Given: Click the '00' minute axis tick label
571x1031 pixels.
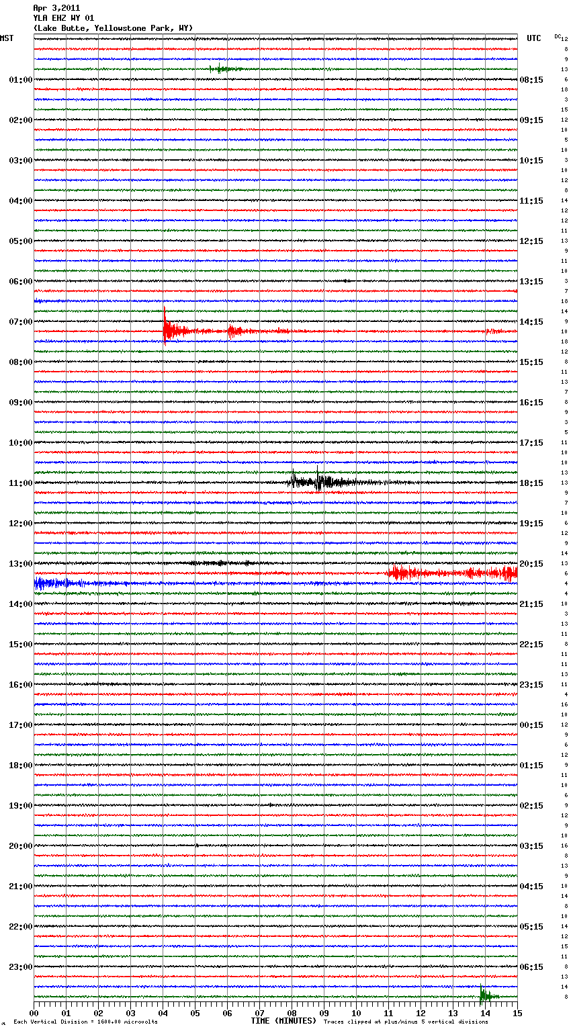Looking at the screenshot, I should tap(34, 1013).
